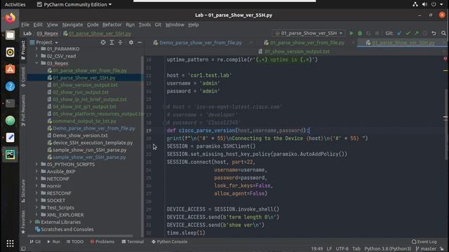The height and width of the screenshot is (252, 449).
Task: Click the Git update project icon
Action: (x=399, y=33)
